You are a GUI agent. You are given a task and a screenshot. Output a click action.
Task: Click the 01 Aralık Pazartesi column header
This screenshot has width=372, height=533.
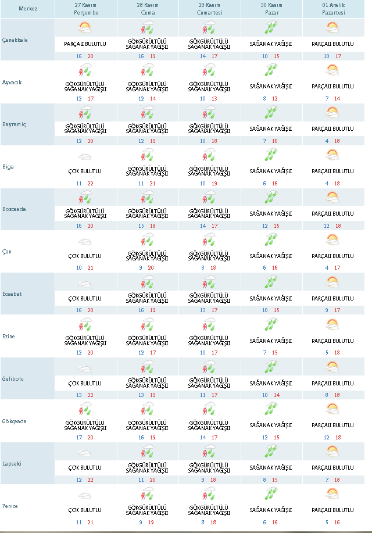332,9
